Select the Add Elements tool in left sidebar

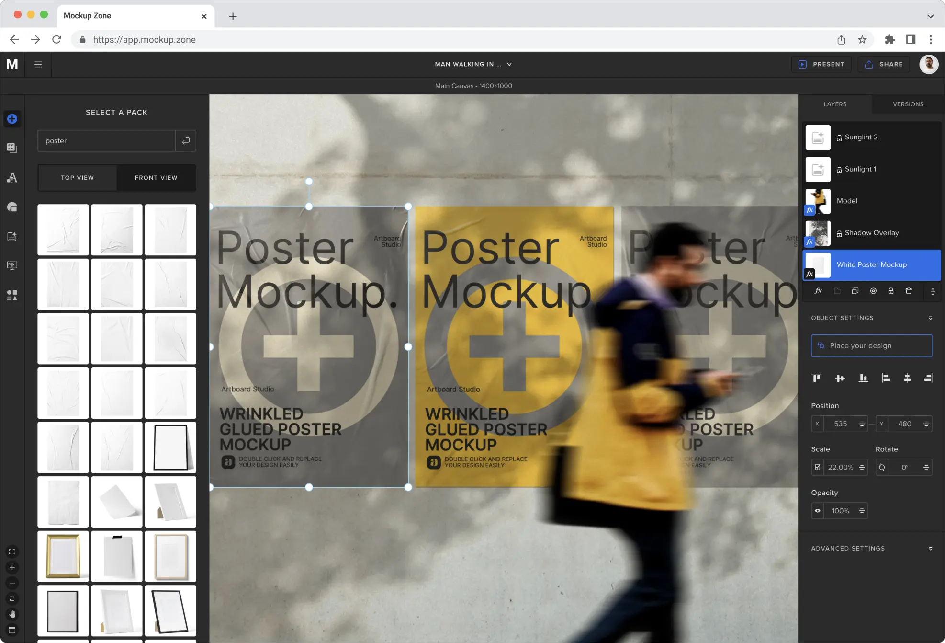pyautogui.click(x=12, y=119)
